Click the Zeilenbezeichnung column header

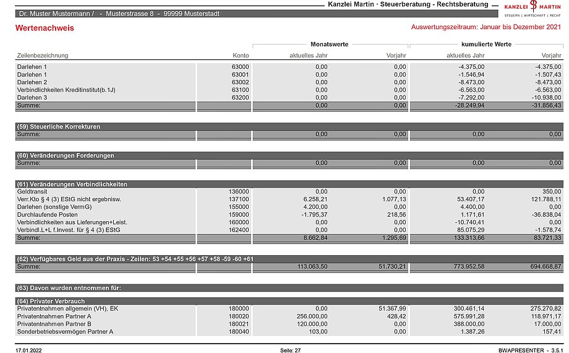(43, 56)
